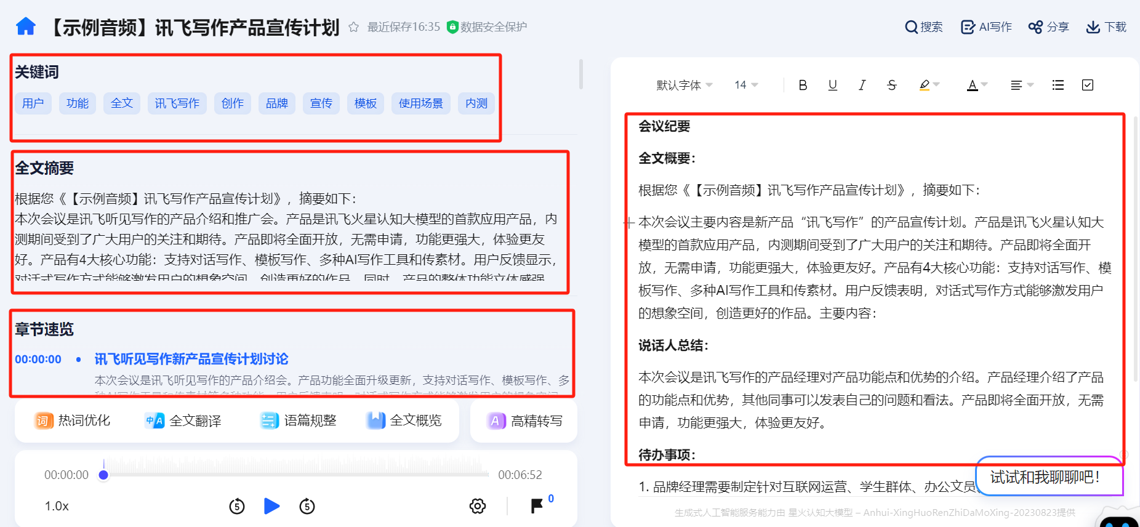Select the 功能 keyword tag
The width and height of the screenshot is (1140, 527).
78,103
